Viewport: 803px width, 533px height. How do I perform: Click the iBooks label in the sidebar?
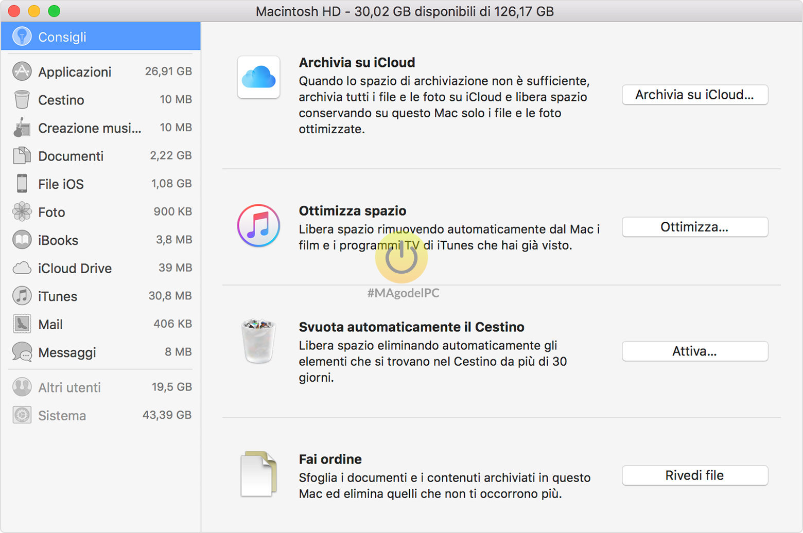[x=58, y=240]
